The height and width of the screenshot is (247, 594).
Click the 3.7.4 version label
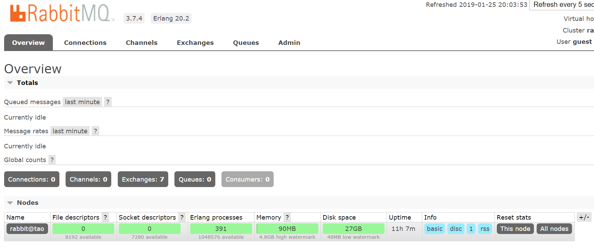[134, 18]
